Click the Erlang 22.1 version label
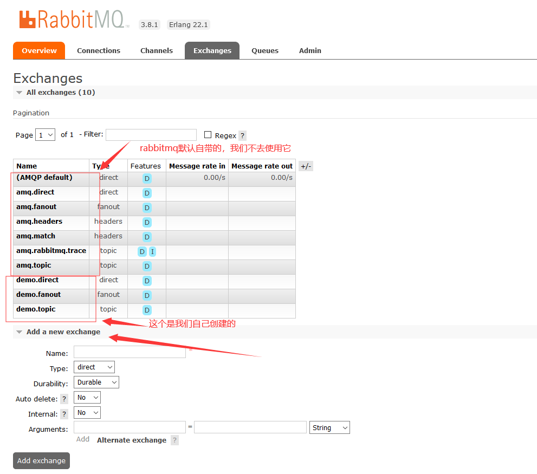Viewport: 537px width, 474px height. (x=189, y=25)
